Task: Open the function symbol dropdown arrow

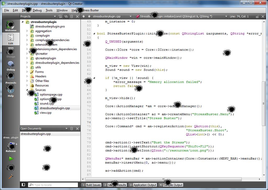Action: (226, 16)
